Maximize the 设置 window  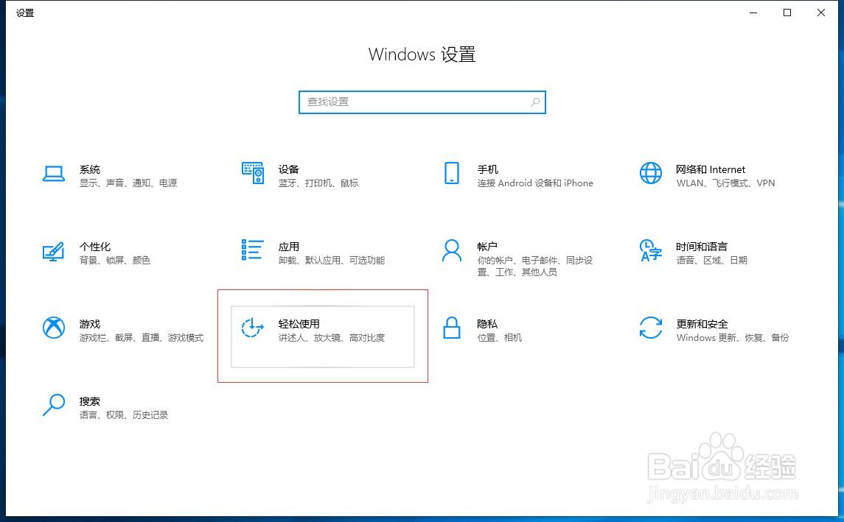pyautogui.click(x=787, y=13)
